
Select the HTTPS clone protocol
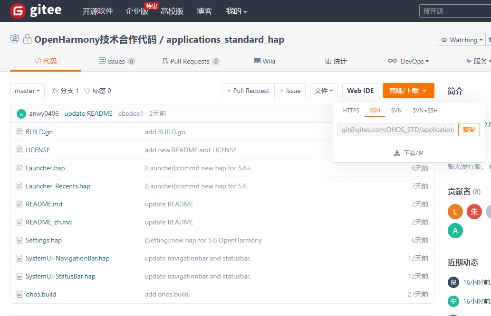coord(351,111)
